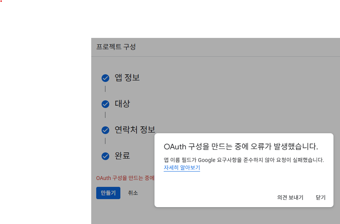Click the 프로젝트 구성 panel heading
The height and width of the screenshot is (224, 340).
pos(116,47)
